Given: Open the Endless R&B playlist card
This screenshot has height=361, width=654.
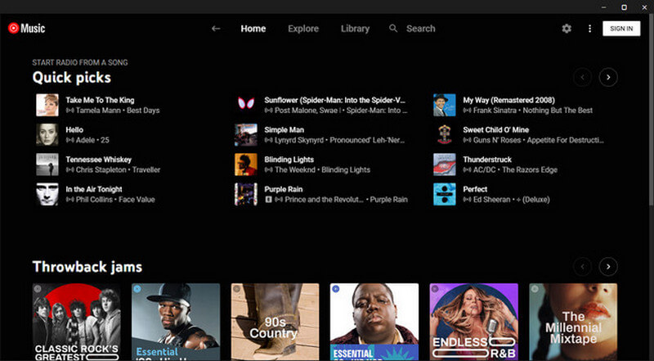Looking at the screenshot, I should [x=474, y=322].
